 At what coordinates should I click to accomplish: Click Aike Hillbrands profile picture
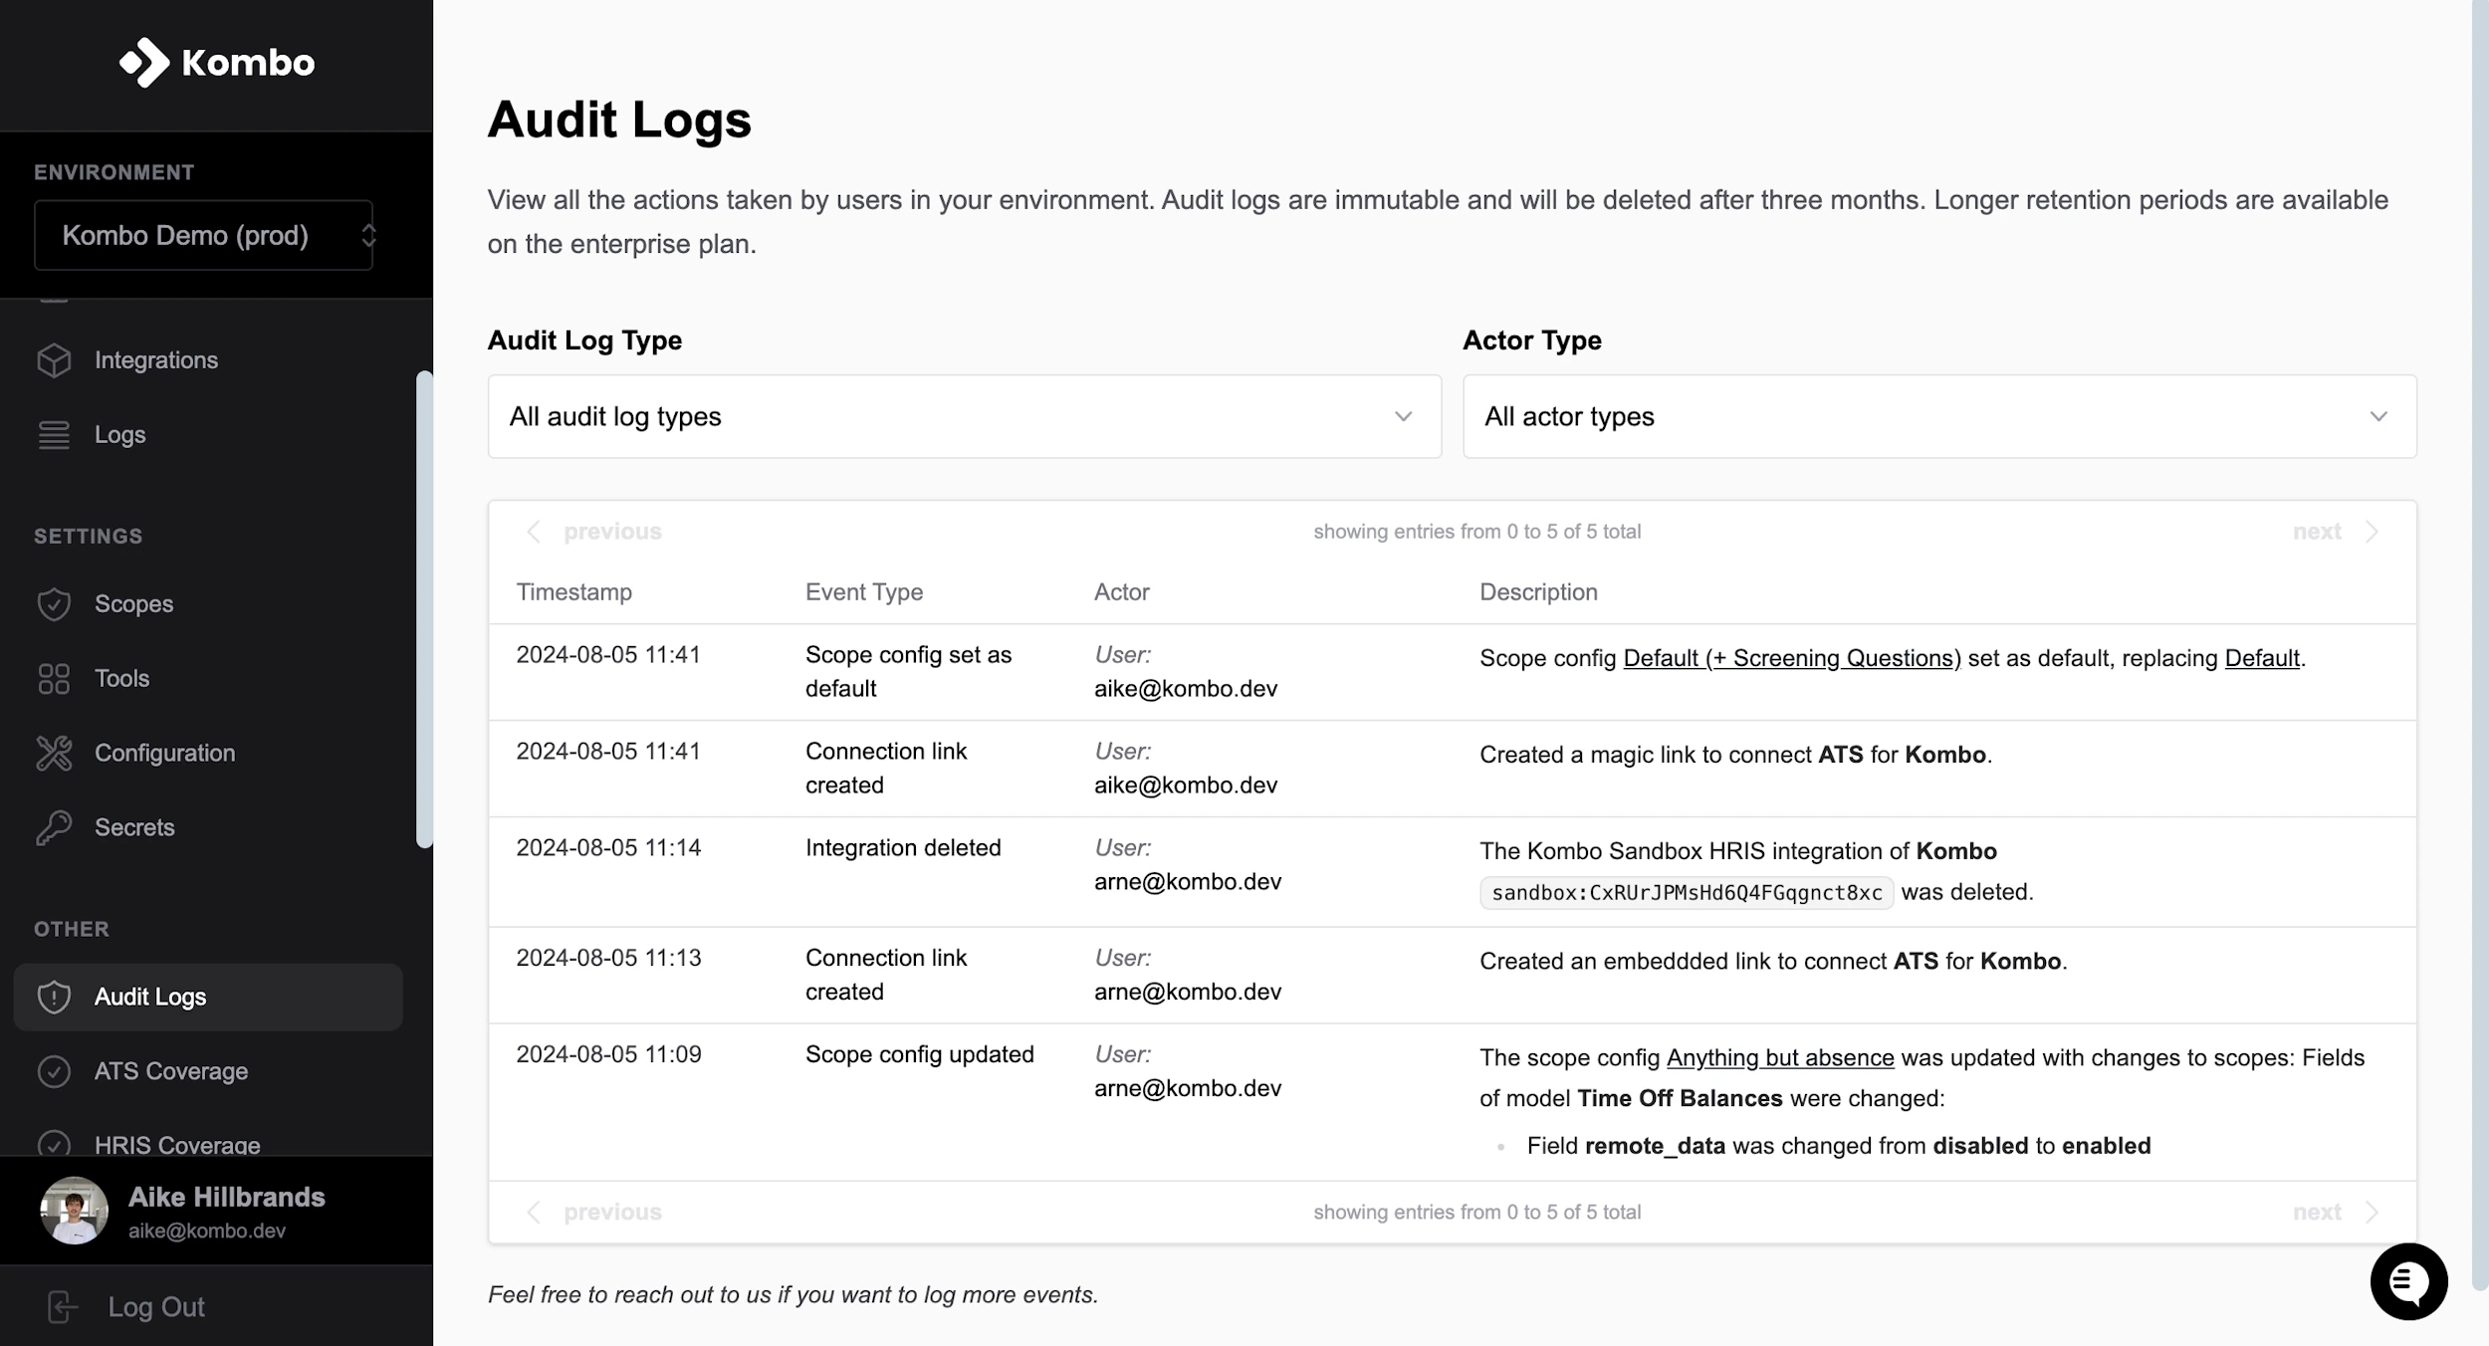[x=74, y=1210]
